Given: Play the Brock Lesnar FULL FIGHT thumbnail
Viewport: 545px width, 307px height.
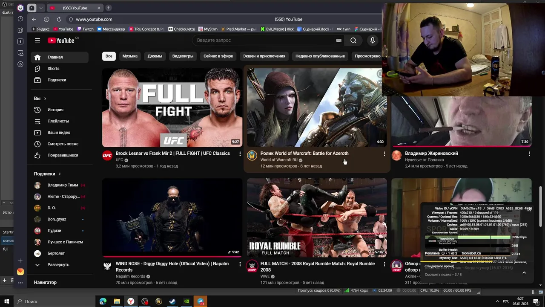Looking at the screenshot, I should point(172,107).
